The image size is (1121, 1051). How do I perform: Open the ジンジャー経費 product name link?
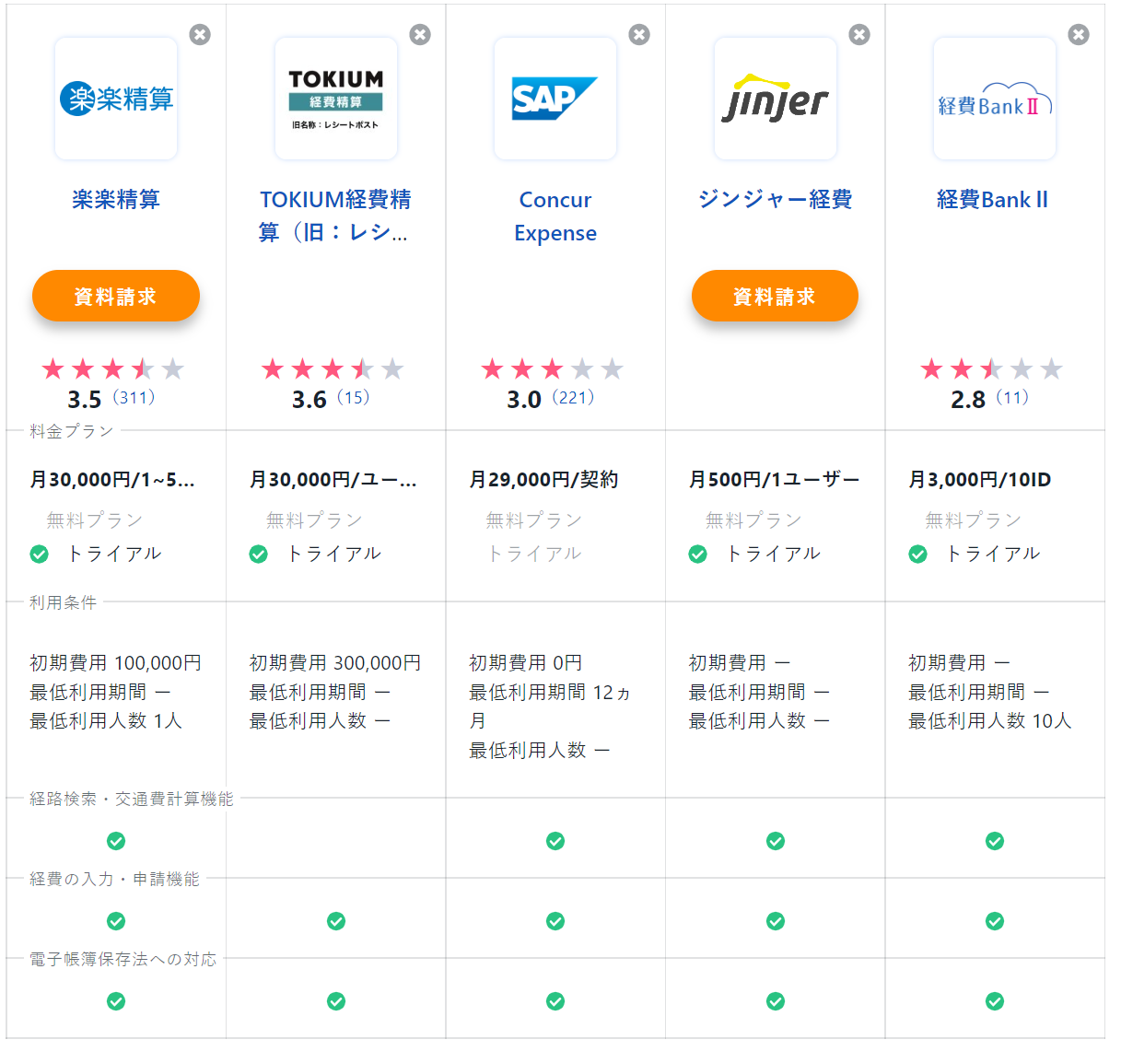tap(775, 200)
